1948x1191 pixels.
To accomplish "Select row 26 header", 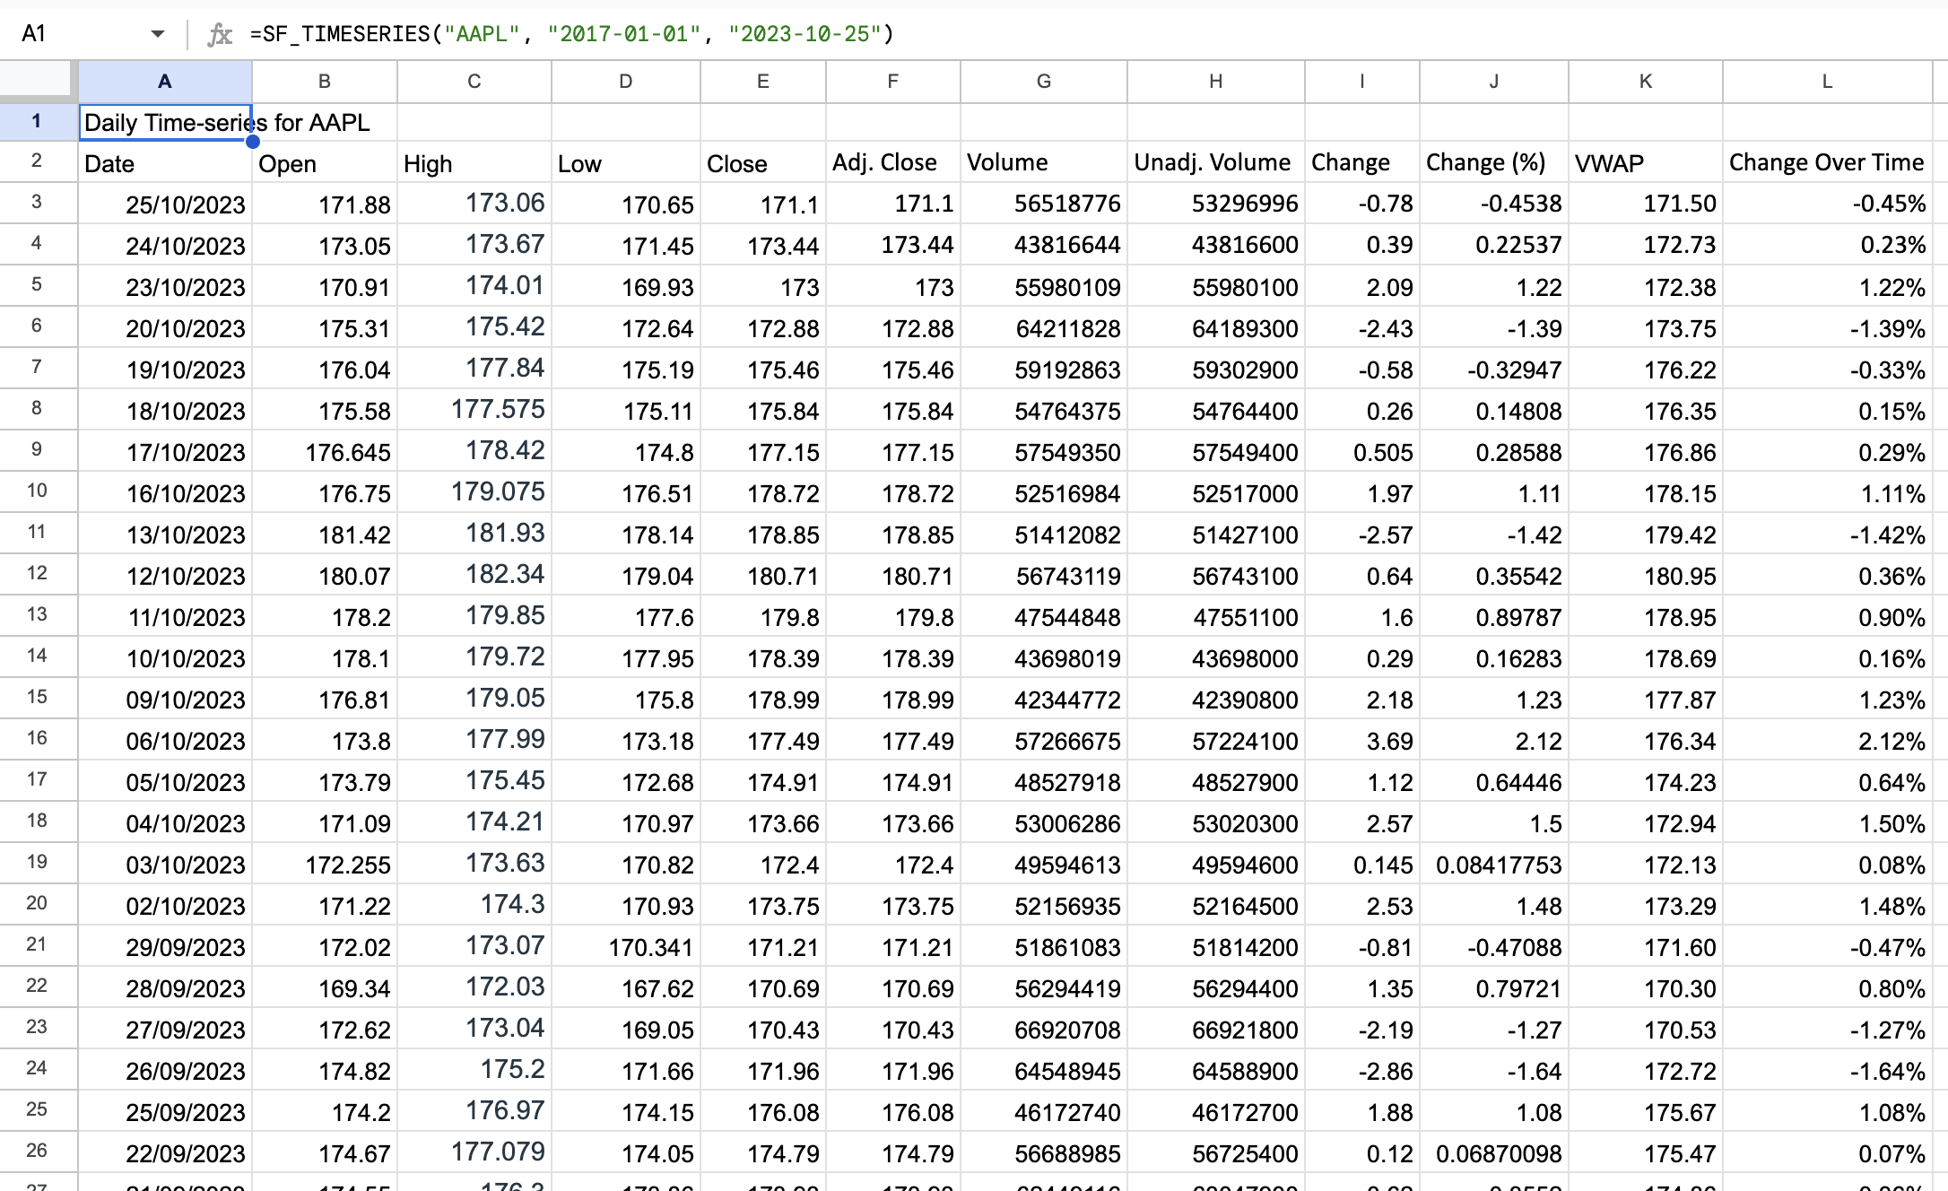I will [x=37, y=1152].
